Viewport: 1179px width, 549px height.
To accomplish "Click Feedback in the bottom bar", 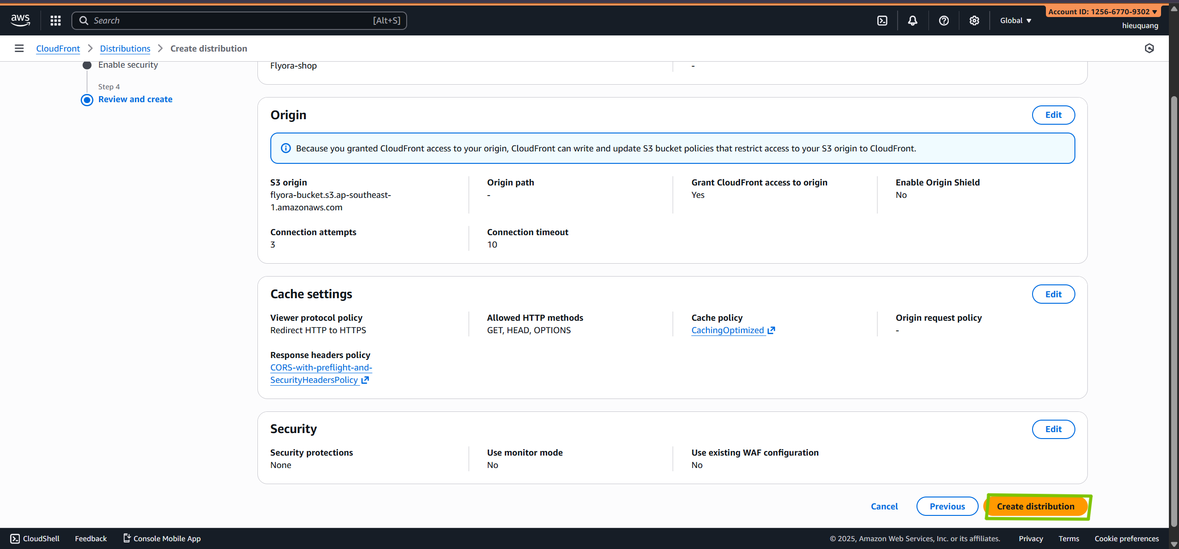I will click(90, 538).
